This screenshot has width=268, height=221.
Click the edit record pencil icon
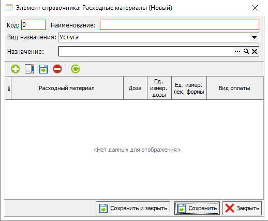pos(29,69)
